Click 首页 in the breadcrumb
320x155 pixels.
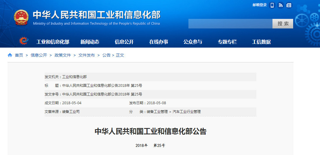point(19,55)
